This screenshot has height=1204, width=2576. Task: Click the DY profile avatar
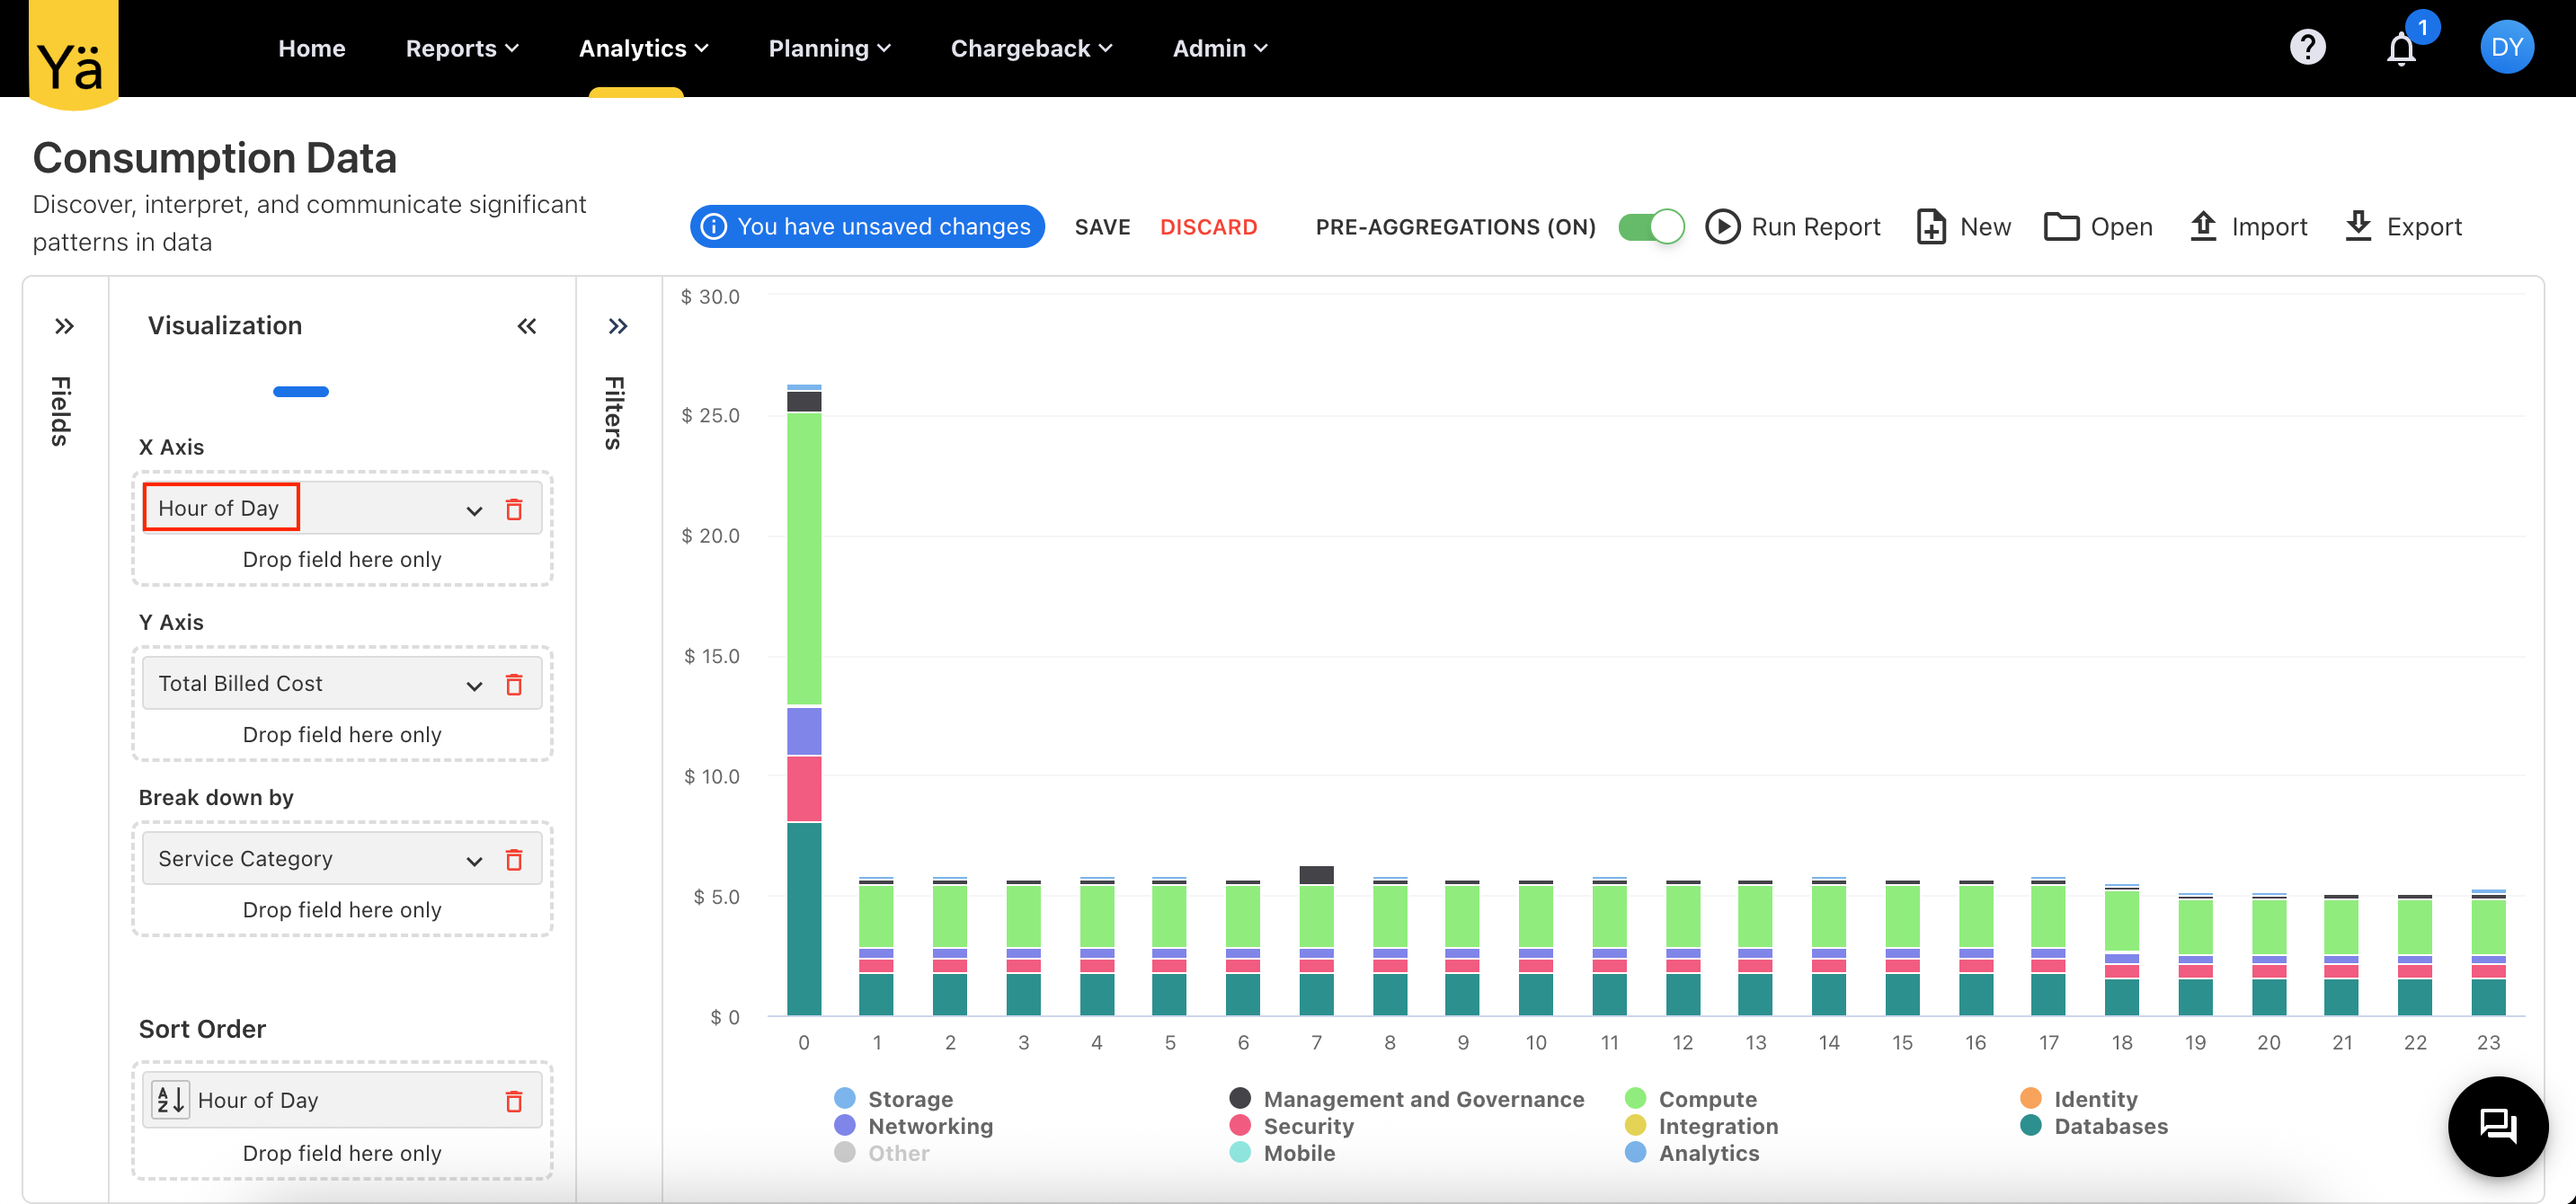click(x=2507, y=47)
